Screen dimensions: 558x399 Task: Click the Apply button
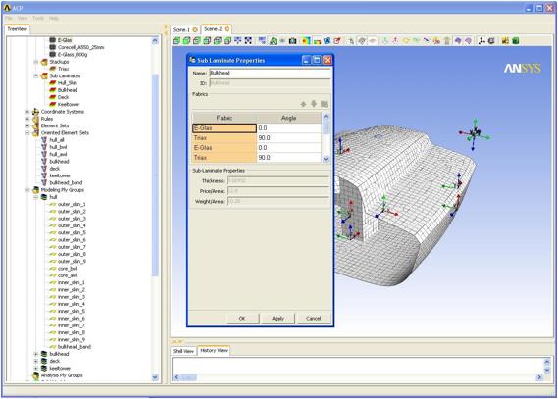278,319
